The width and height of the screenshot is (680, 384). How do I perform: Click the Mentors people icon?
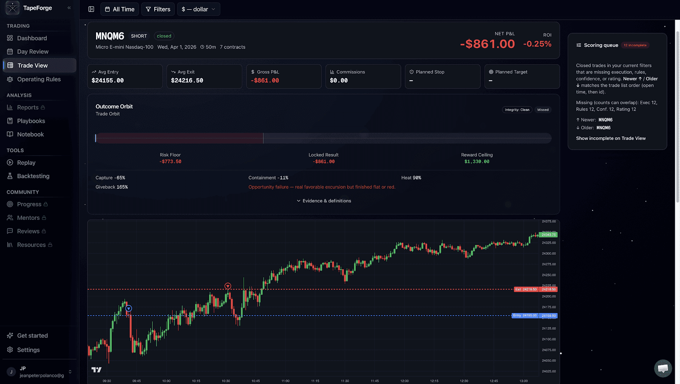click(x=10, y=218)
